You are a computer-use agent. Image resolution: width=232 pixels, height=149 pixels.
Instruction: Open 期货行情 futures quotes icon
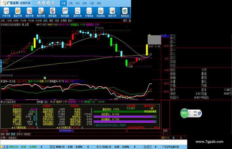click(41, 13)
